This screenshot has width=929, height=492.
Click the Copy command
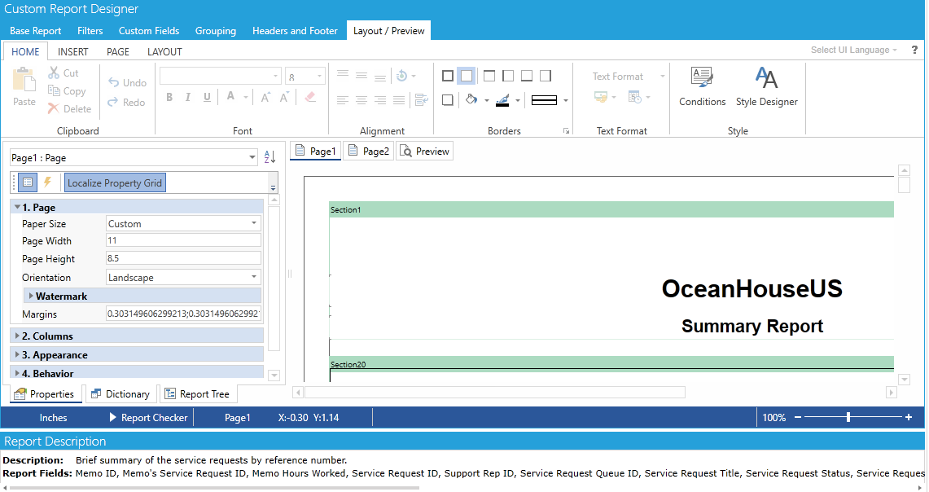pos(67,90)
